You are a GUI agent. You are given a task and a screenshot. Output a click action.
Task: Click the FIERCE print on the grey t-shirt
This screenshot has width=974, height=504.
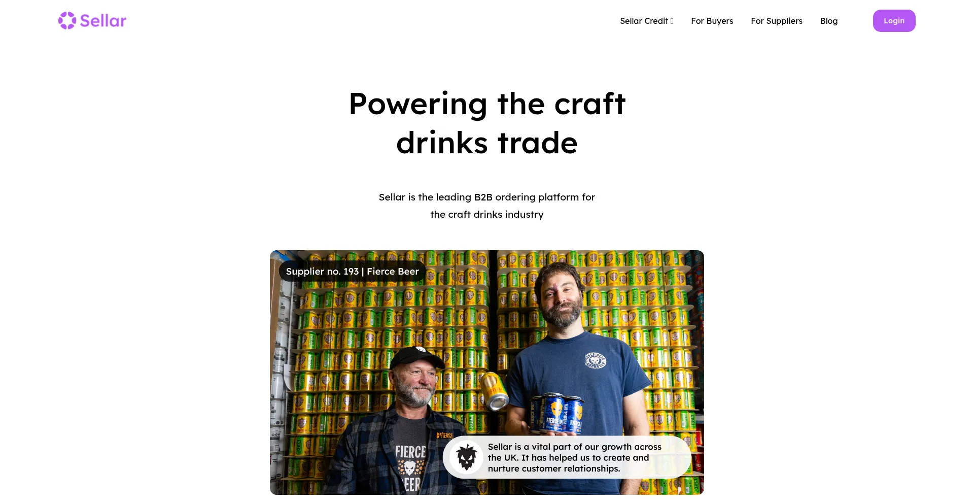[x=410, y=452]
